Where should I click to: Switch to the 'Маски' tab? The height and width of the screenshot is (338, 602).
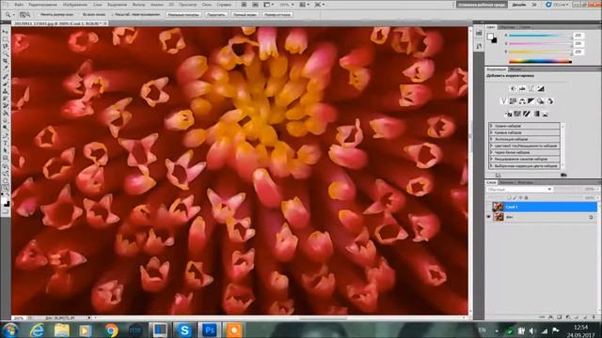tap(515, 69)
